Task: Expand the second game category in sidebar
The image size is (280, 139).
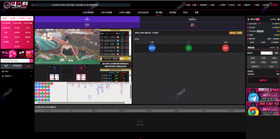Action: (31, 76)
